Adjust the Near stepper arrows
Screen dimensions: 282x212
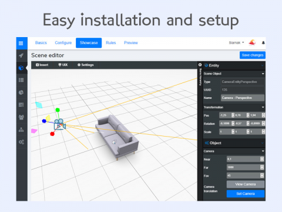tap(262, 159)
